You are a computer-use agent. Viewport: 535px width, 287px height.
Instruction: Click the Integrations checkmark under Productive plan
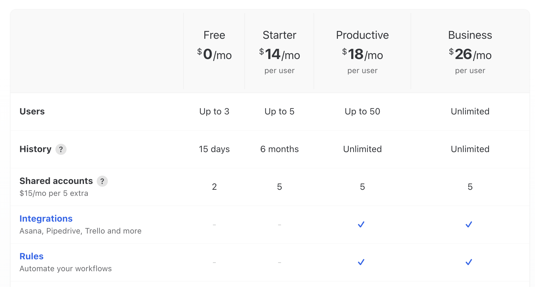(361, 224)
